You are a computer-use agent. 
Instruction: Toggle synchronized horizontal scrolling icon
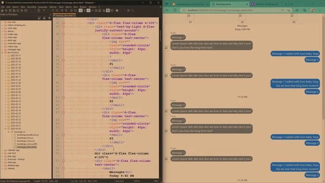click(75, 10)
